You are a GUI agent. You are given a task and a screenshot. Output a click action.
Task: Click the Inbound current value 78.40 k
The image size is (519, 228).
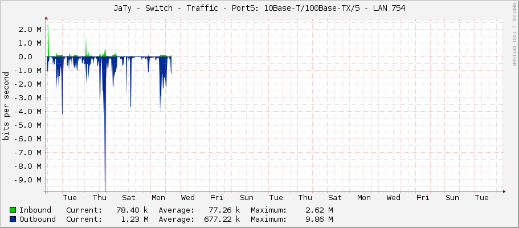coord(132,210)
